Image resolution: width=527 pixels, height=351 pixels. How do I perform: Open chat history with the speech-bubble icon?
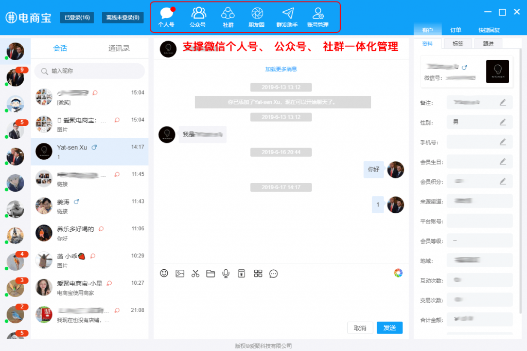pyautogui.click(x=274, y=274)
